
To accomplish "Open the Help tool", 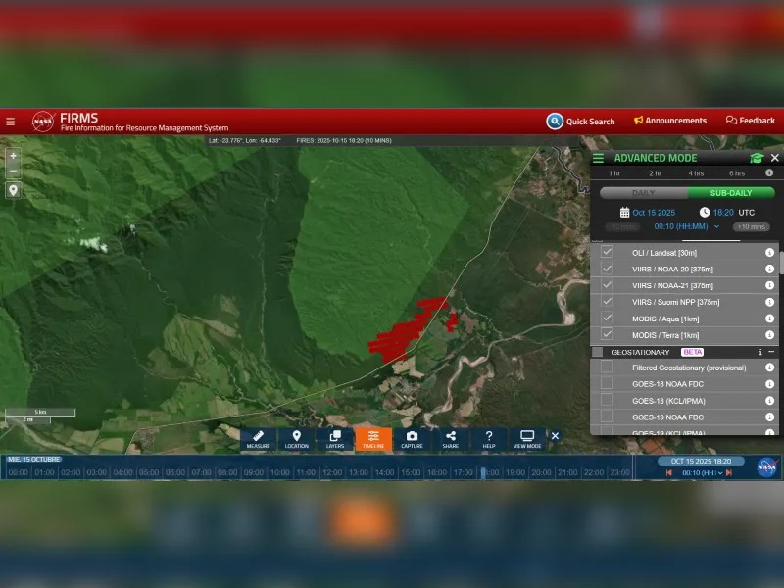I will pos(489,439).
